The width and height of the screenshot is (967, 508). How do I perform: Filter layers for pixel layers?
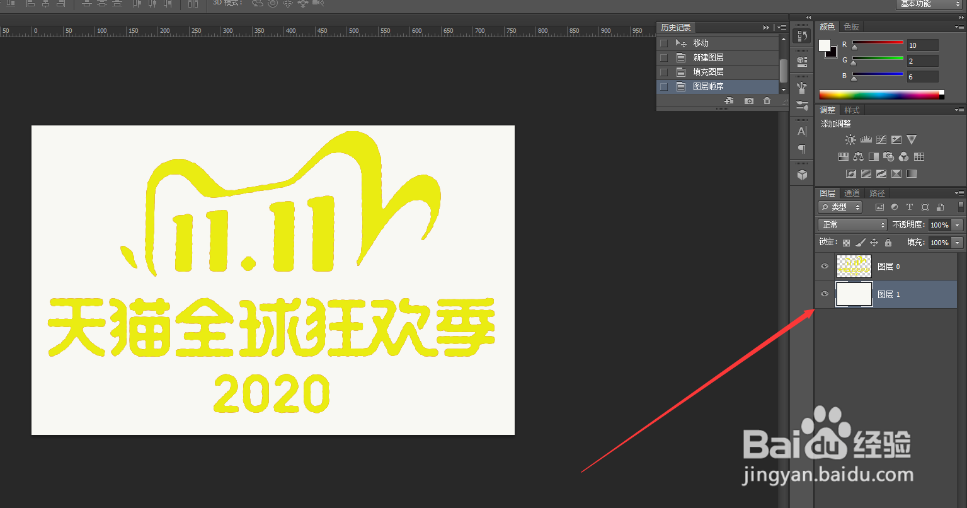pos(879,207)
